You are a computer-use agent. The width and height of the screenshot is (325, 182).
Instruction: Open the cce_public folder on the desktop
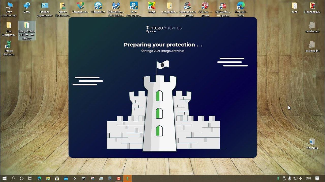coord(169,8)
